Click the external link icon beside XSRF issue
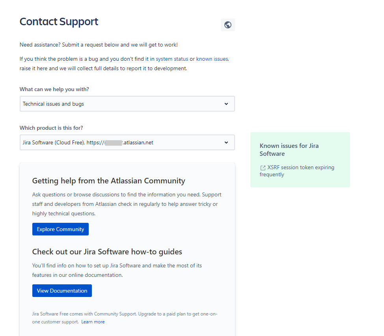Image resolution: width=384 pixels, height=336 pixels. pyautogui.click(x=263, y=168)
